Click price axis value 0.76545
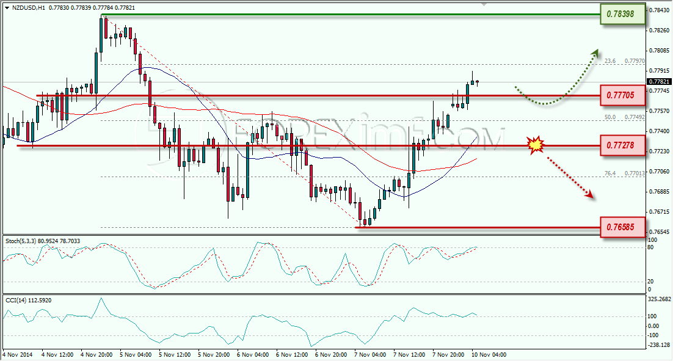 660,232
